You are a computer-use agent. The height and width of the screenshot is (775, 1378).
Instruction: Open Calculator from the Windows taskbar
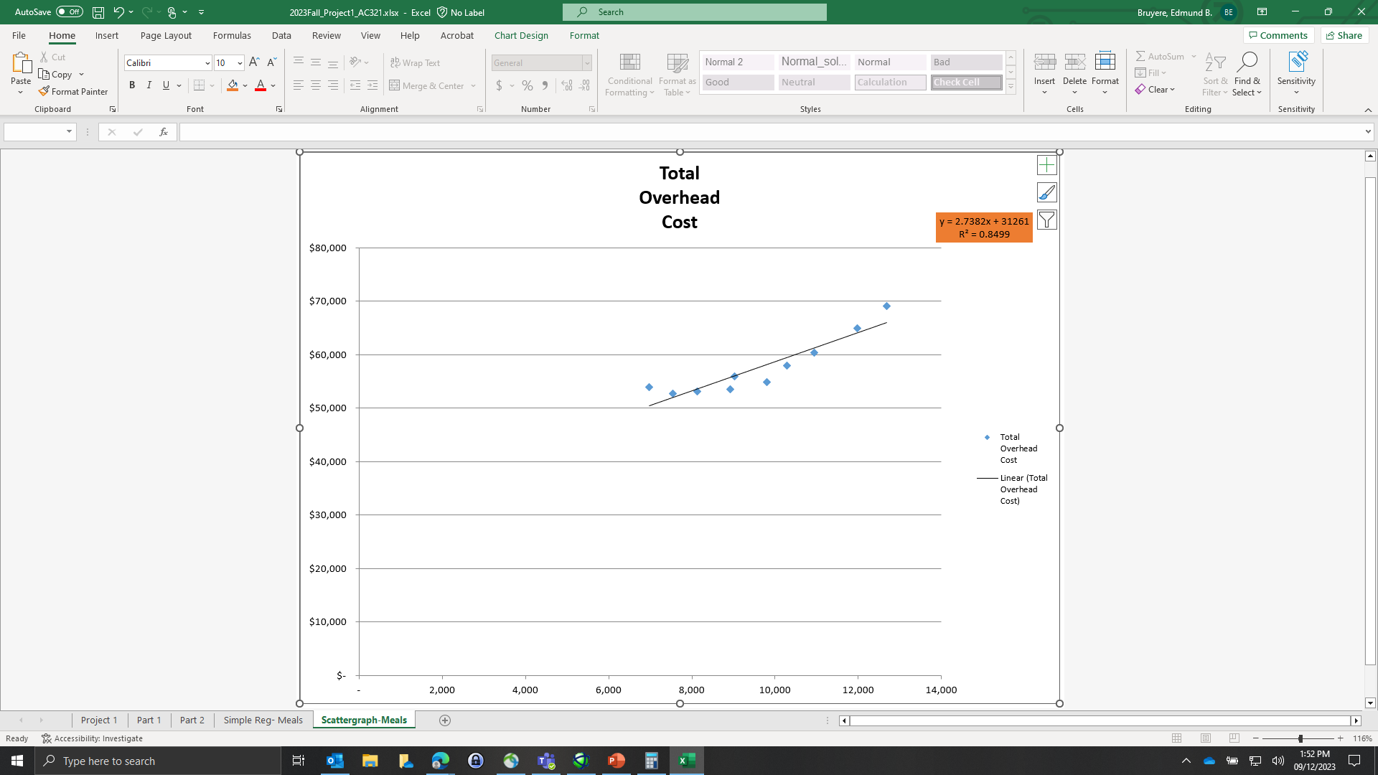point(651,761)
